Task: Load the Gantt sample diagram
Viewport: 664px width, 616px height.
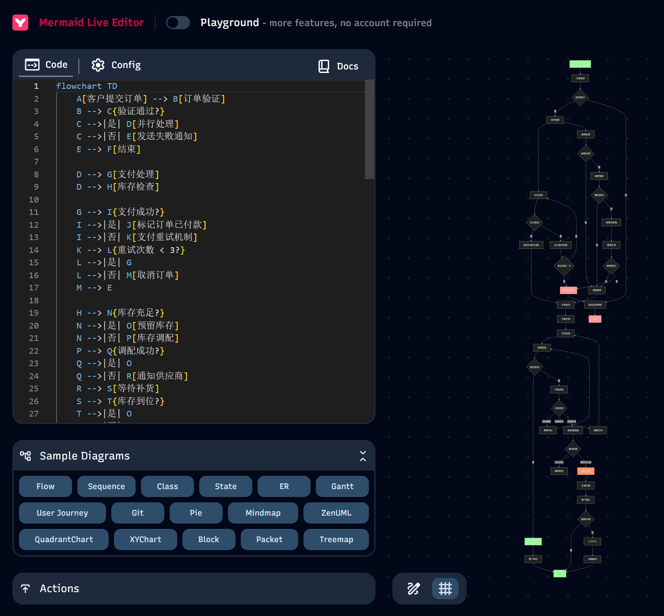Action: [x=342, y=486]
